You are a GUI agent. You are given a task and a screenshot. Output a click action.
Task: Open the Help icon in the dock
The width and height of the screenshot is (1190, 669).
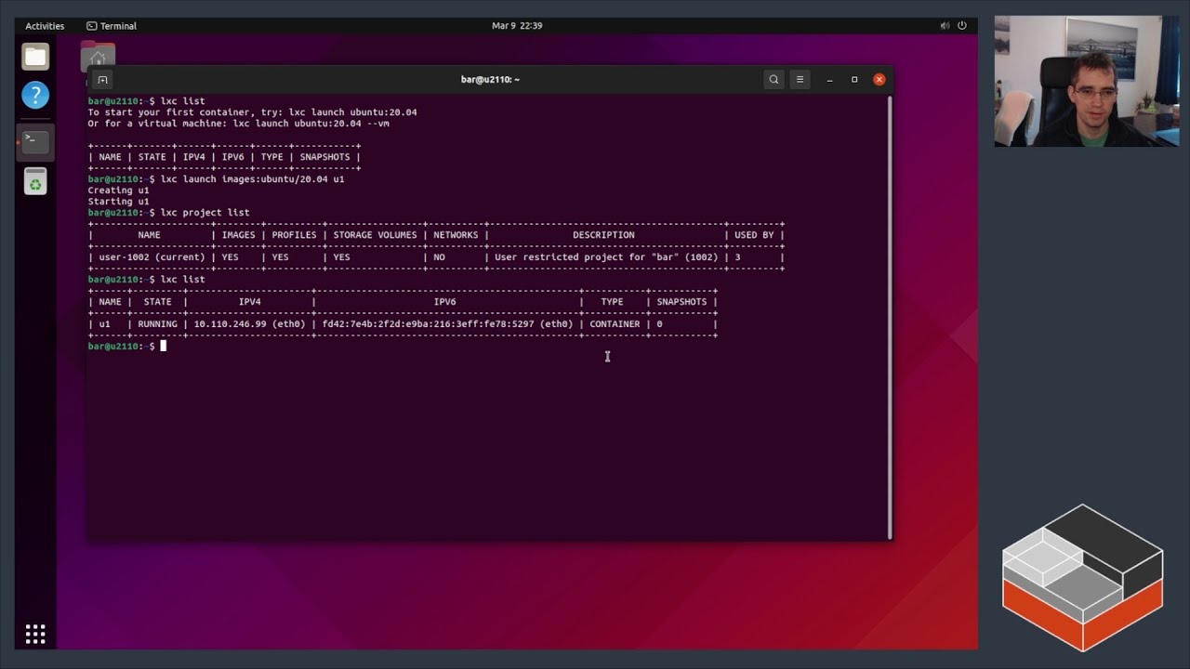coord(35,95)
